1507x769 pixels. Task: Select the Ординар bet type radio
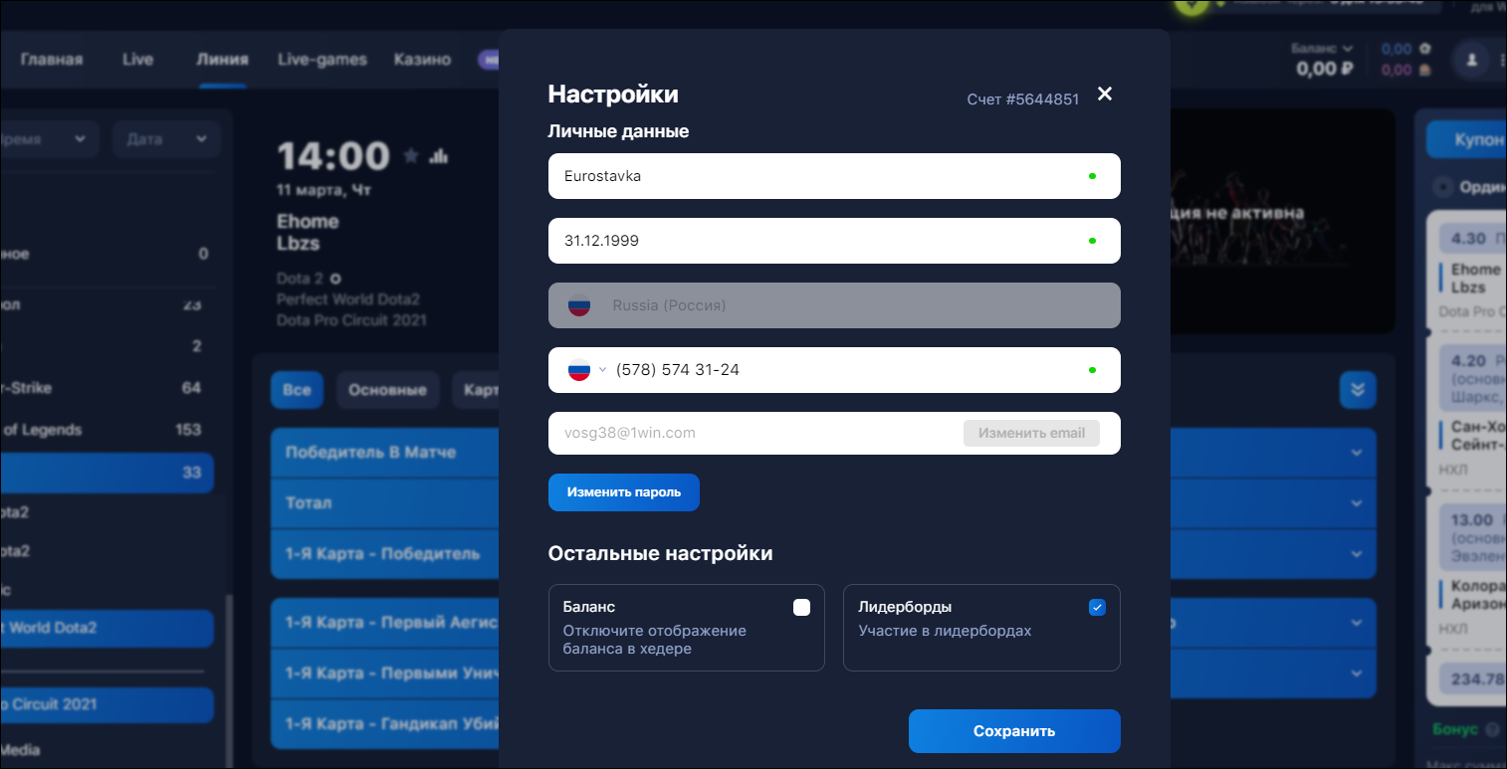[1442, 187]
